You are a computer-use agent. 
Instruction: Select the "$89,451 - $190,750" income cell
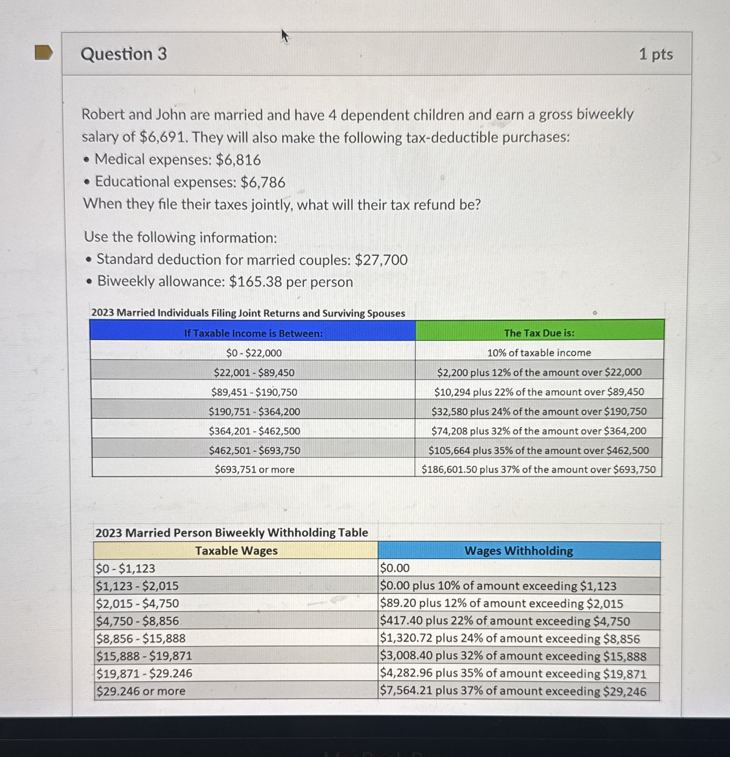(x=254, y=389)
